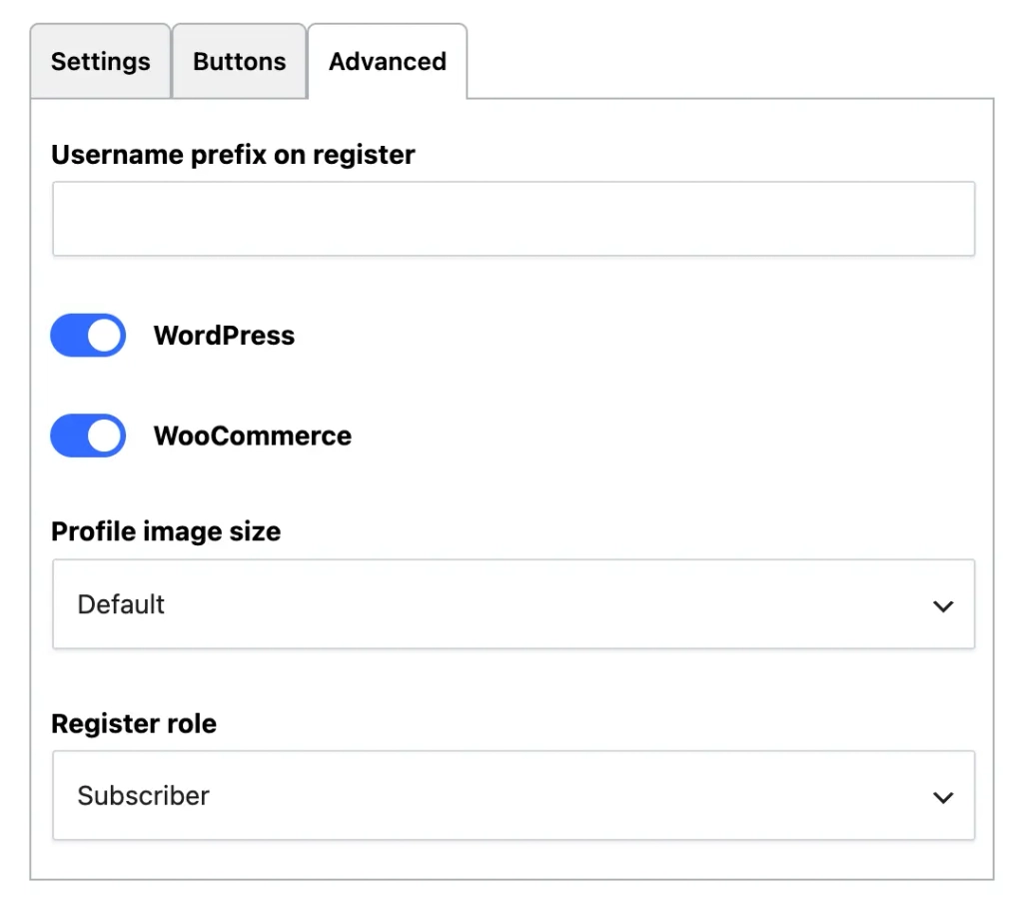The image size is (1023, 909).
Task: Focus the Username prefix on register field
Action: point(513,219)
